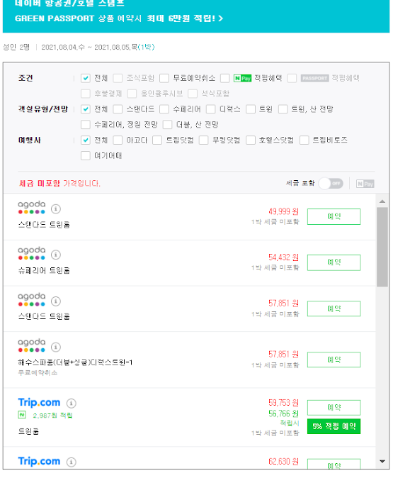Check 후불결제 condition filter

coord(86,94)
